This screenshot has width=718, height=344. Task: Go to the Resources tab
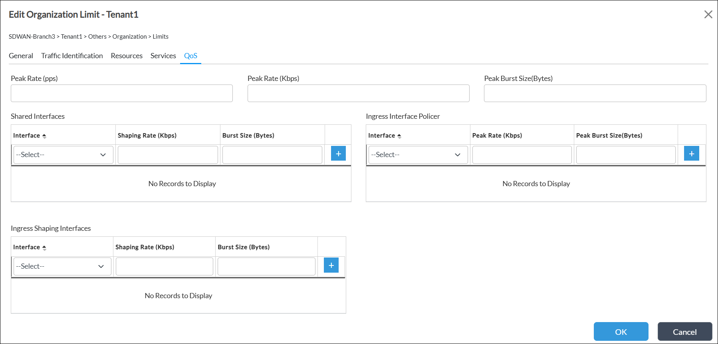click(127, 56)
